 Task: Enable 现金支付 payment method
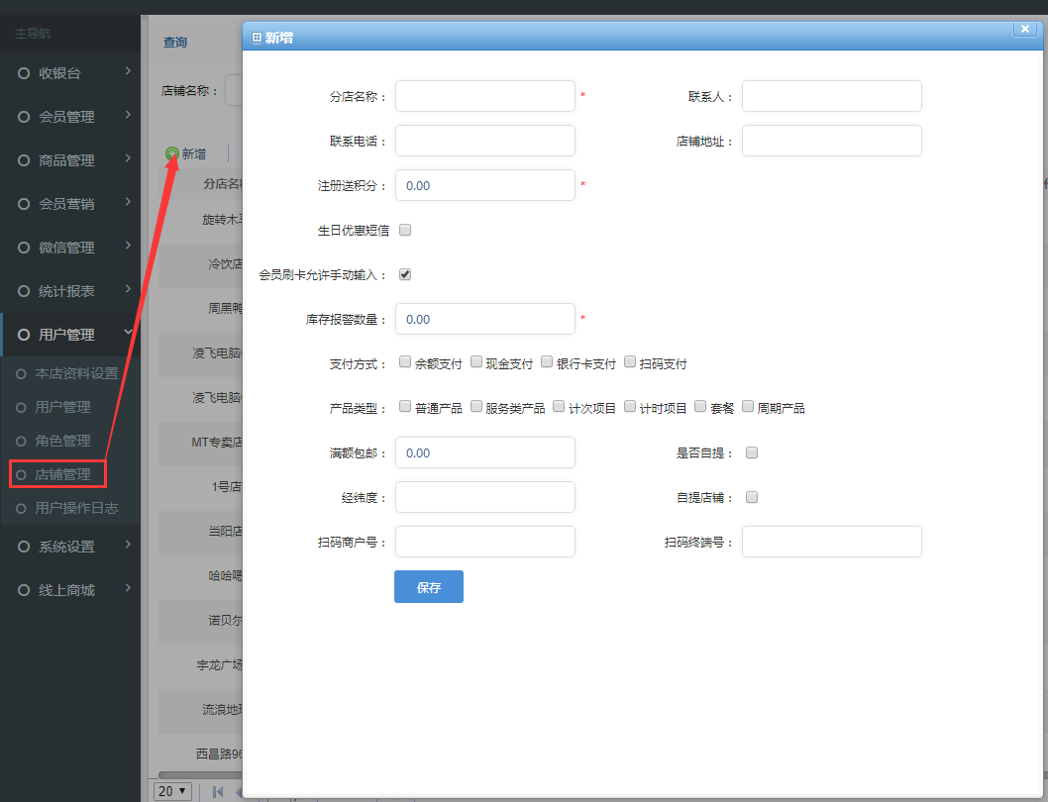tap(475, 361)
